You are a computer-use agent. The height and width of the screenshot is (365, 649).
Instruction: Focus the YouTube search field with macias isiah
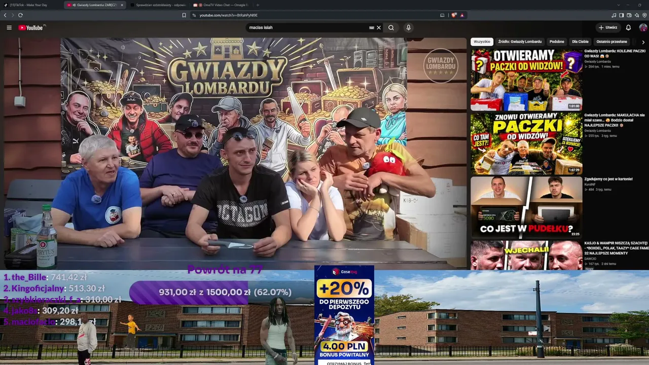pos(308,27)
